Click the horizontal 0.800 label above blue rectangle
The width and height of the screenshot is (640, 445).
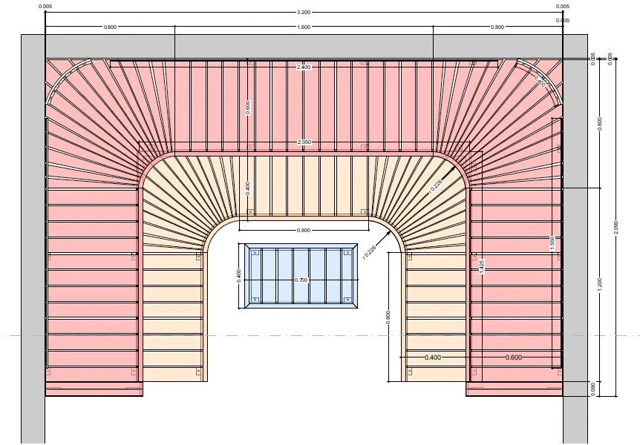pos(303,230)
